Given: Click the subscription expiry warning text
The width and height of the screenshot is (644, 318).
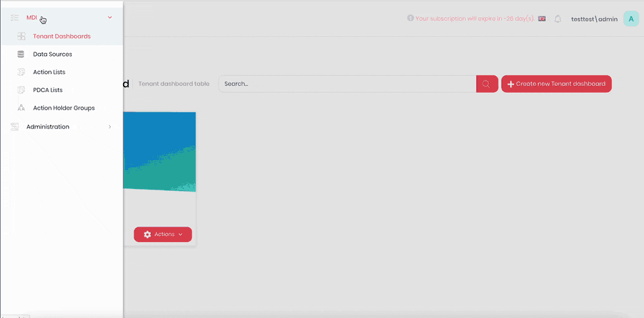Looking at the screenshot, I should tap(475, 19).
